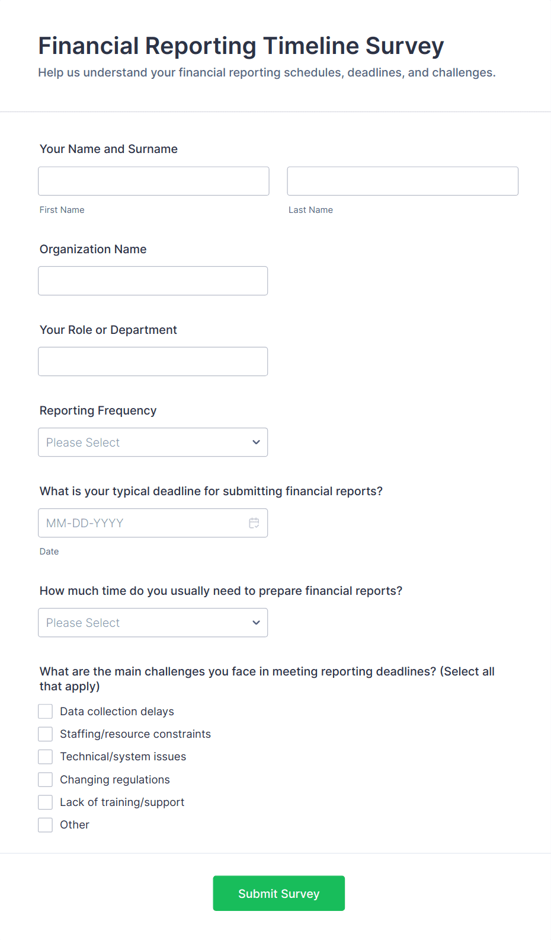551x940 pixels.
Task: Check the Data collection delays checkbox
Action: click(46, 712)
